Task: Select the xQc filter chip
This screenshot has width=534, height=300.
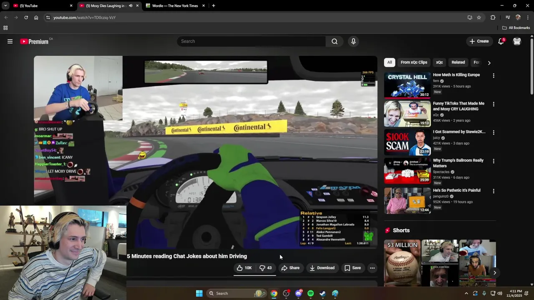Action: (x=439, y=62)
